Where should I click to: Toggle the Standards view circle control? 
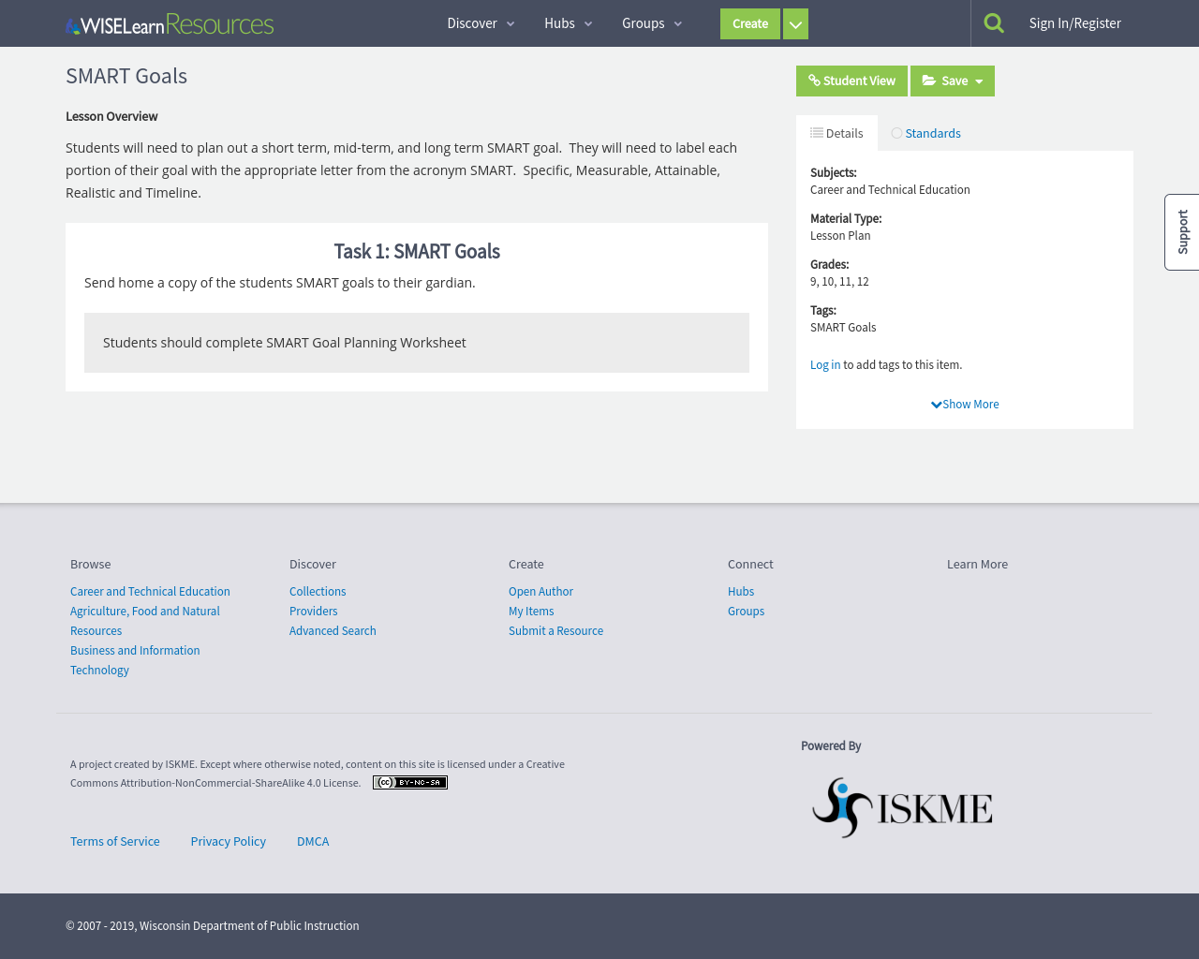click(895, 132)
